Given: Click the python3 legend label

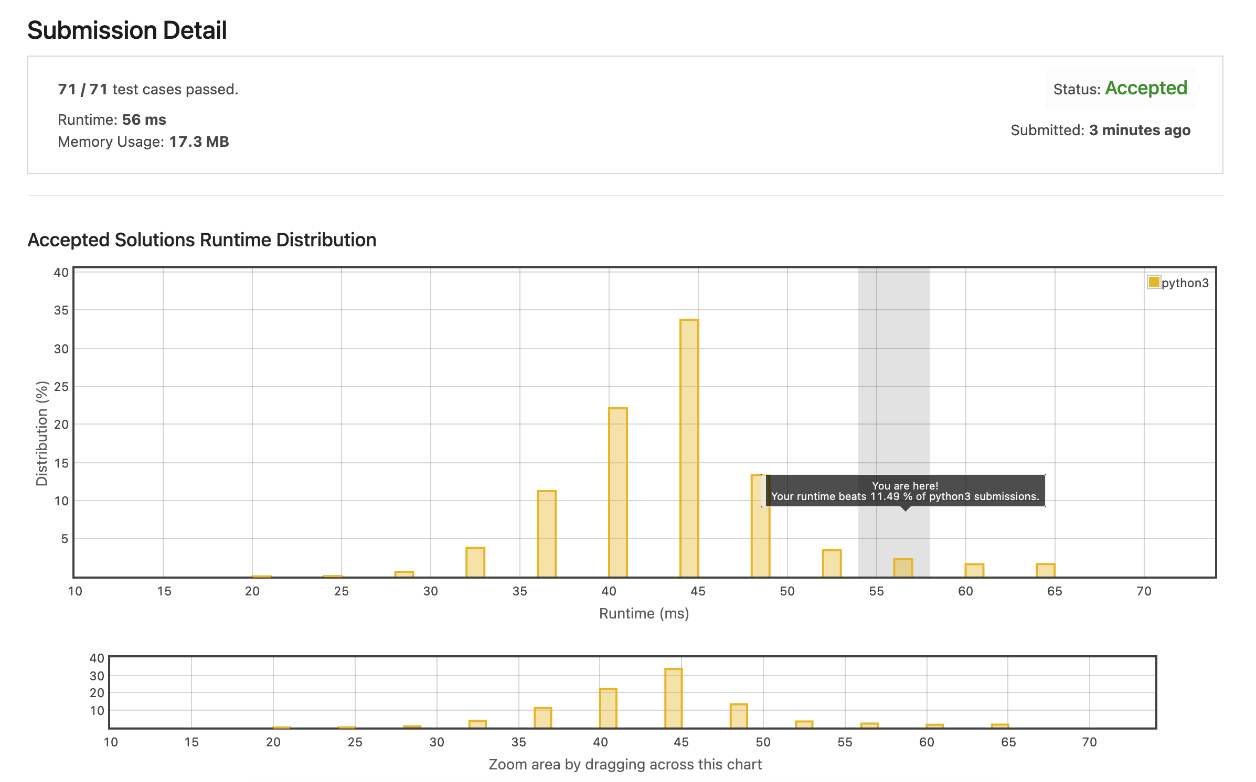Looking at the screenshot, I should point(1185,283).
